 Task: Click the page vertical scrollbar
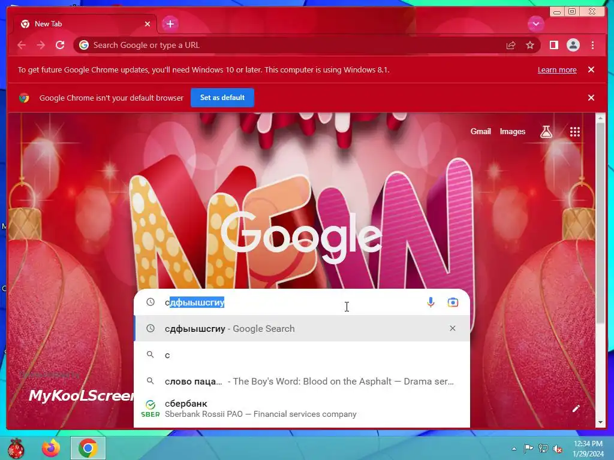(x=600, y=223)
